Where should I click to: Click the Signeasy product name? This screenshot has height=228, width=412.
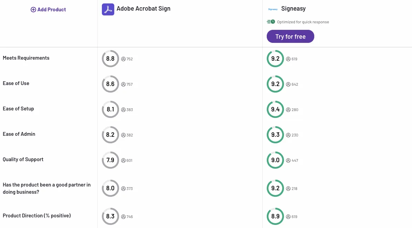pyautogui.click(x=293, y=8)
